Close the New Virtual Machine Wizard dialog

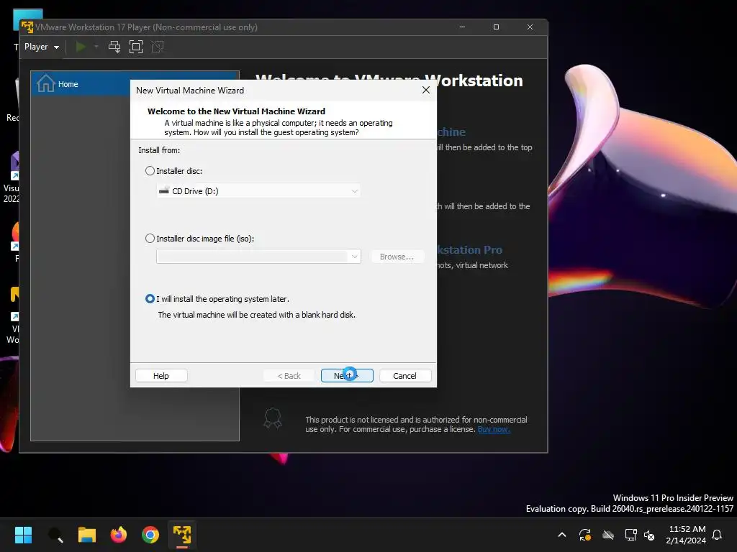426,90
